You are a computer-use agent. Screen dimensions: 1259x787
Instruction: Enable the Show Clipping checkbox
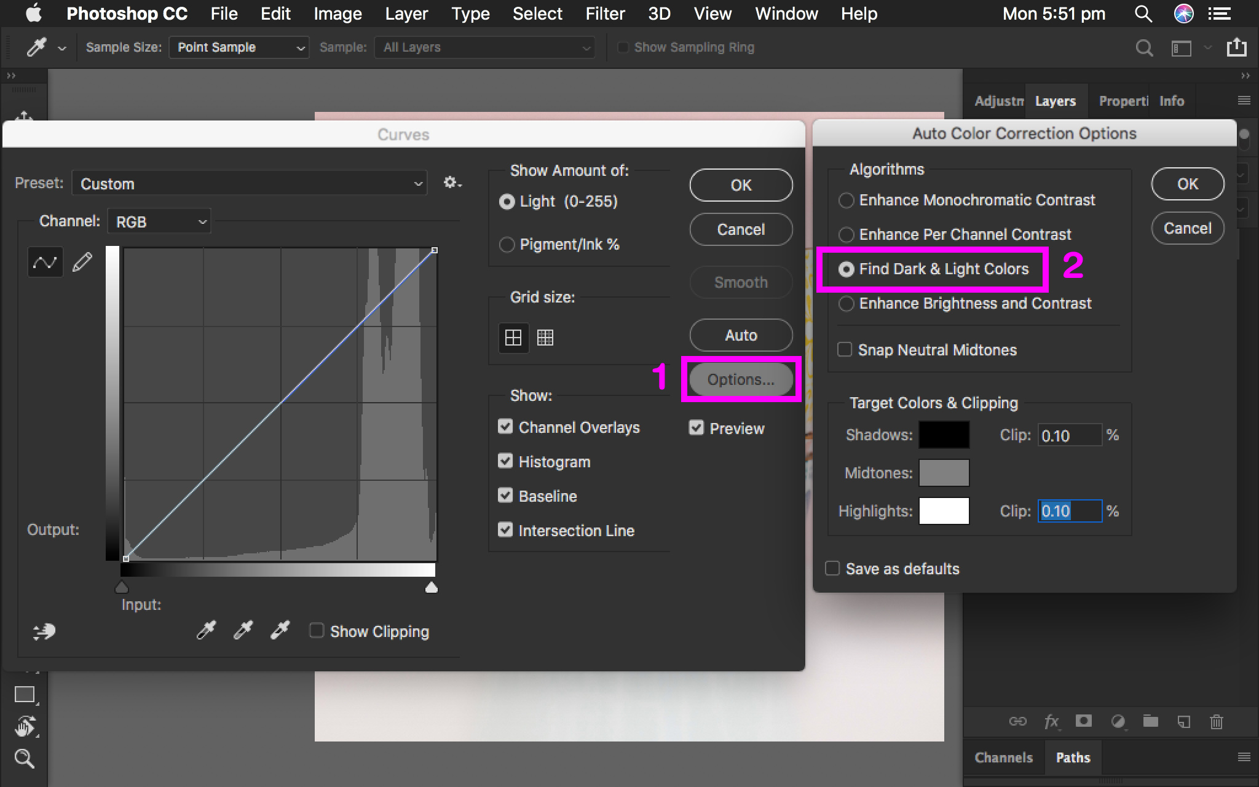coord(317,631)
